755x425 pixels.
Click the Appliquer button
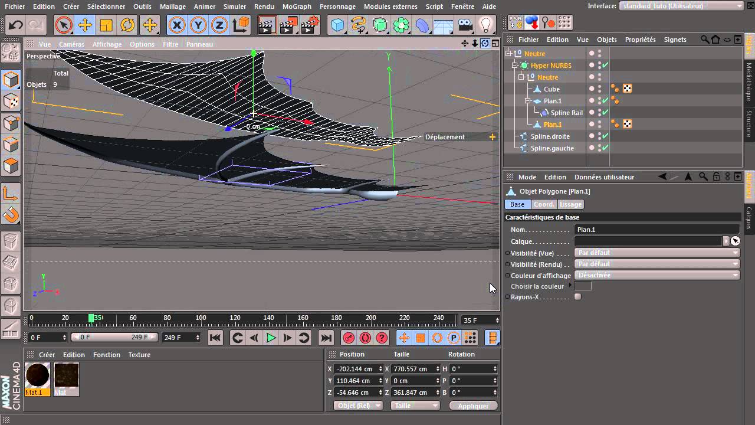click(473, 406)
